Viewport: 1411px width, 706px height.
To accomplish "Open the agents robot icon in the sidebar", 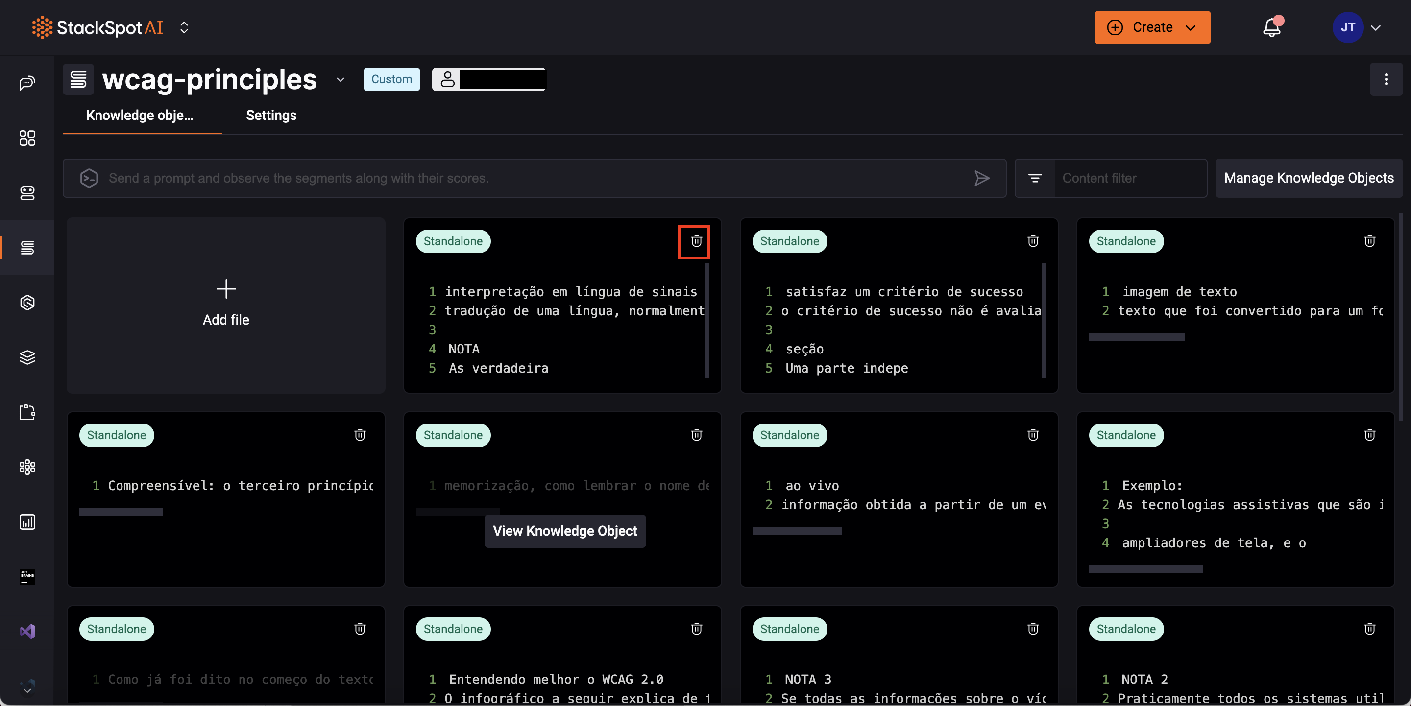I will coord(27,192).
